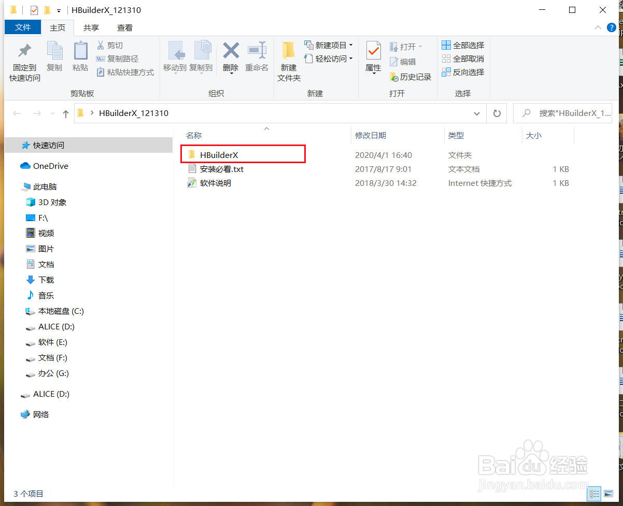Screen dimensions: 623x506
Task: Create New folder (新建文件夹)
Action: (x=289, y=61)
